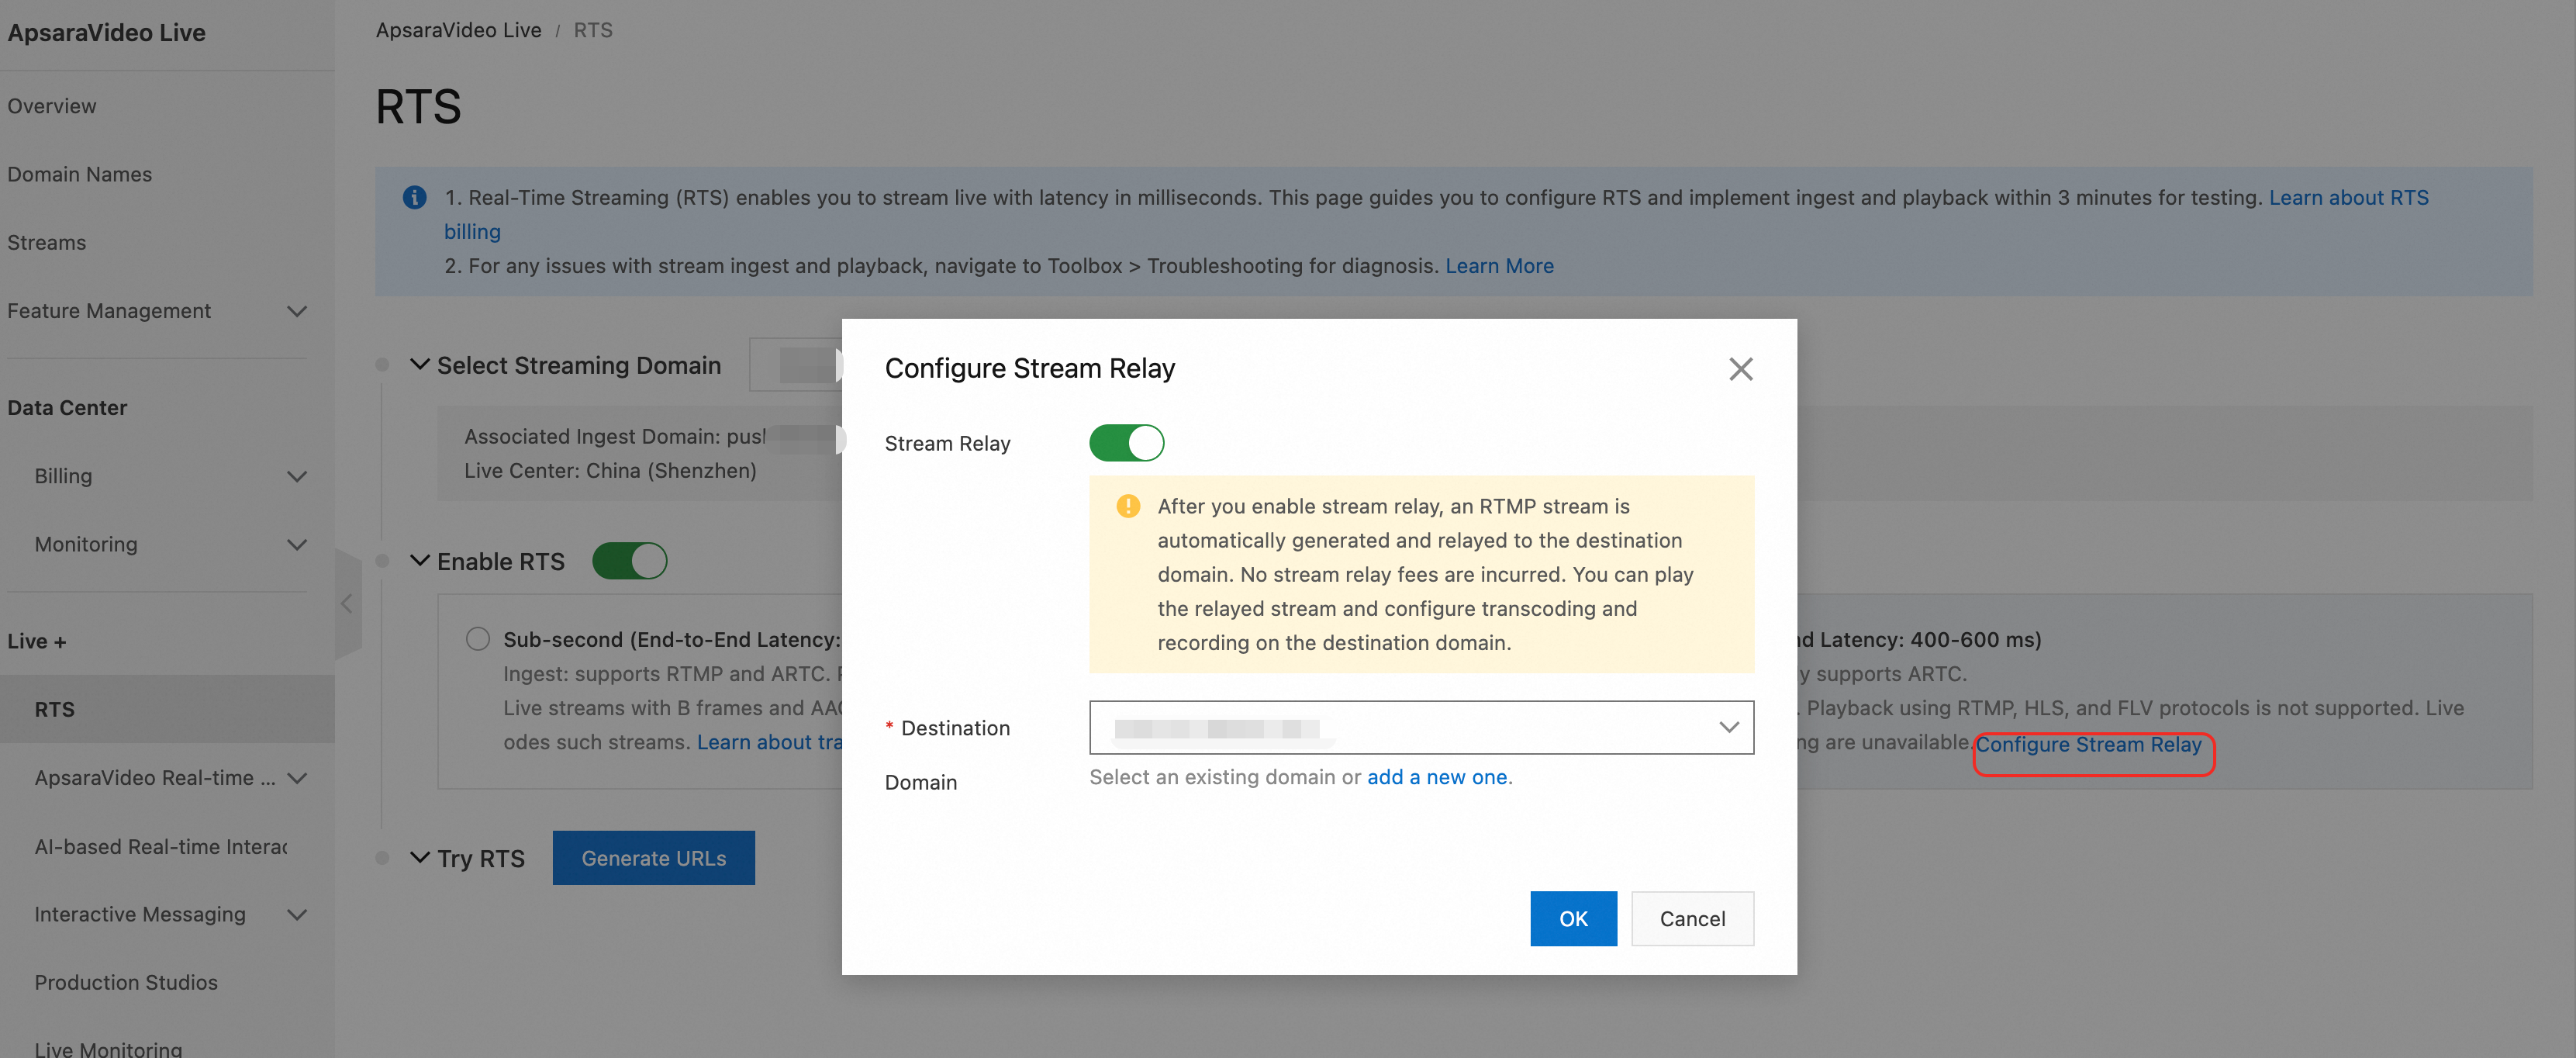Click the add a new one link
Viewport: 2576px width, 1058px height.
tap(1436, 777)
